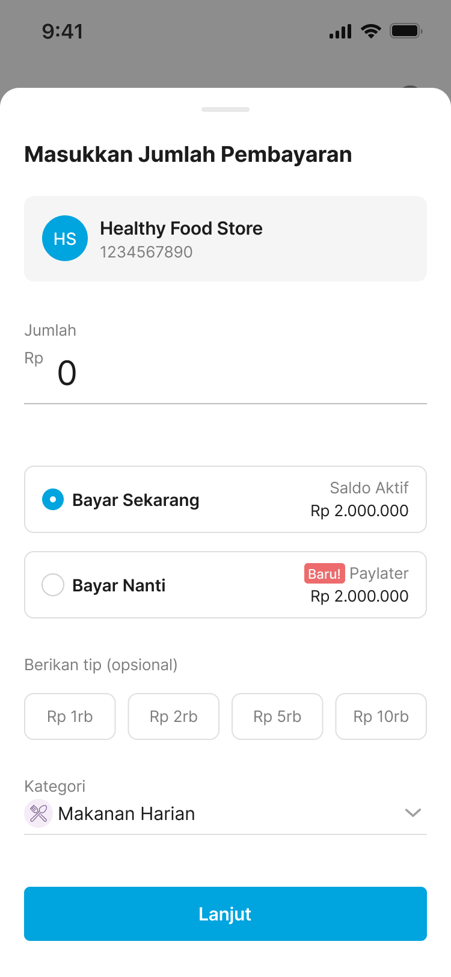The width and height of the screenshot is (451, 977).
Task: Add a Rp 2rb tip
Action: point(174,717)
